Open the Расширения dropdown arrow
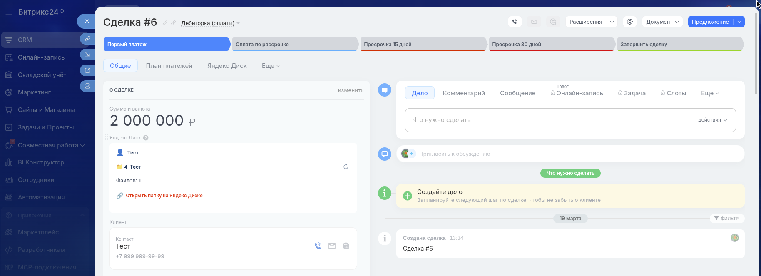 tap(612, 22)
